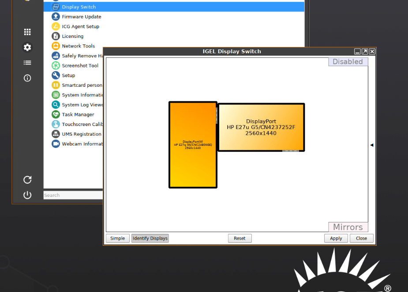Open the Firmware Update entry
The image size is (408, 292).
(x=82, y=17)
